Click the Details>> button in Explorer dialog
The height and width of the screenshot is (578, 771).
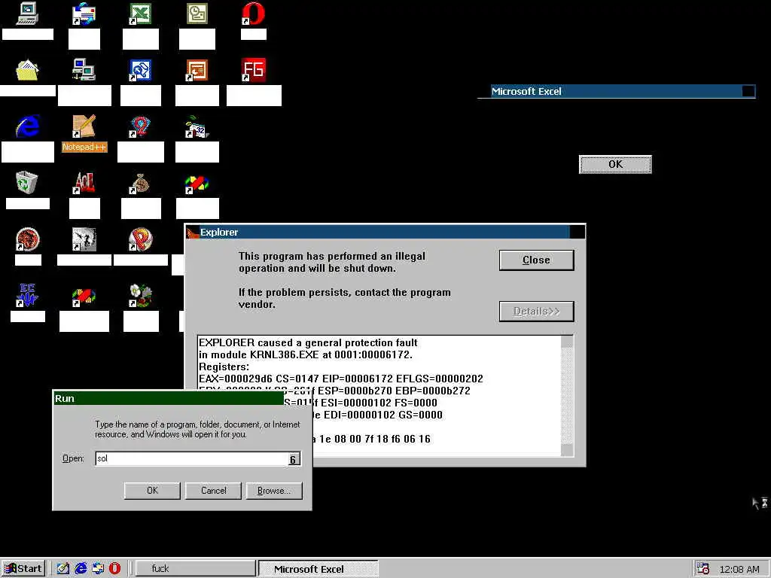pyautogui.click(x=536, y=311)
